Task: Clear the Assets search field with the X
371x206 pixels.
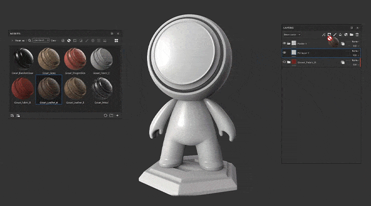Action: point(48,40)
